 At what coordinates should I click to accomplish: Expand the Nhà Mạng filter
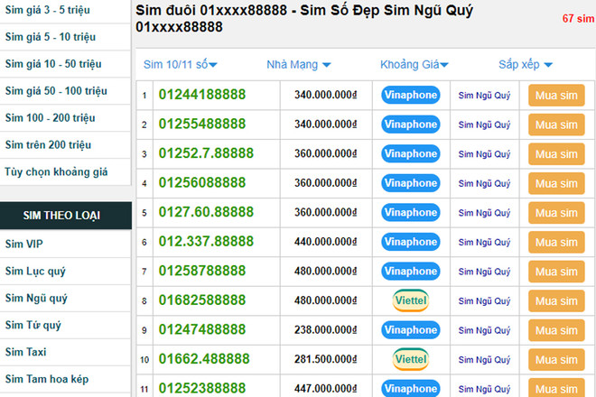pos(298,65)
